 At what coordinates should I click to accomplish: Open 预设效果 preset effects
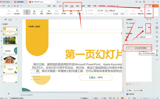[17, 12]
